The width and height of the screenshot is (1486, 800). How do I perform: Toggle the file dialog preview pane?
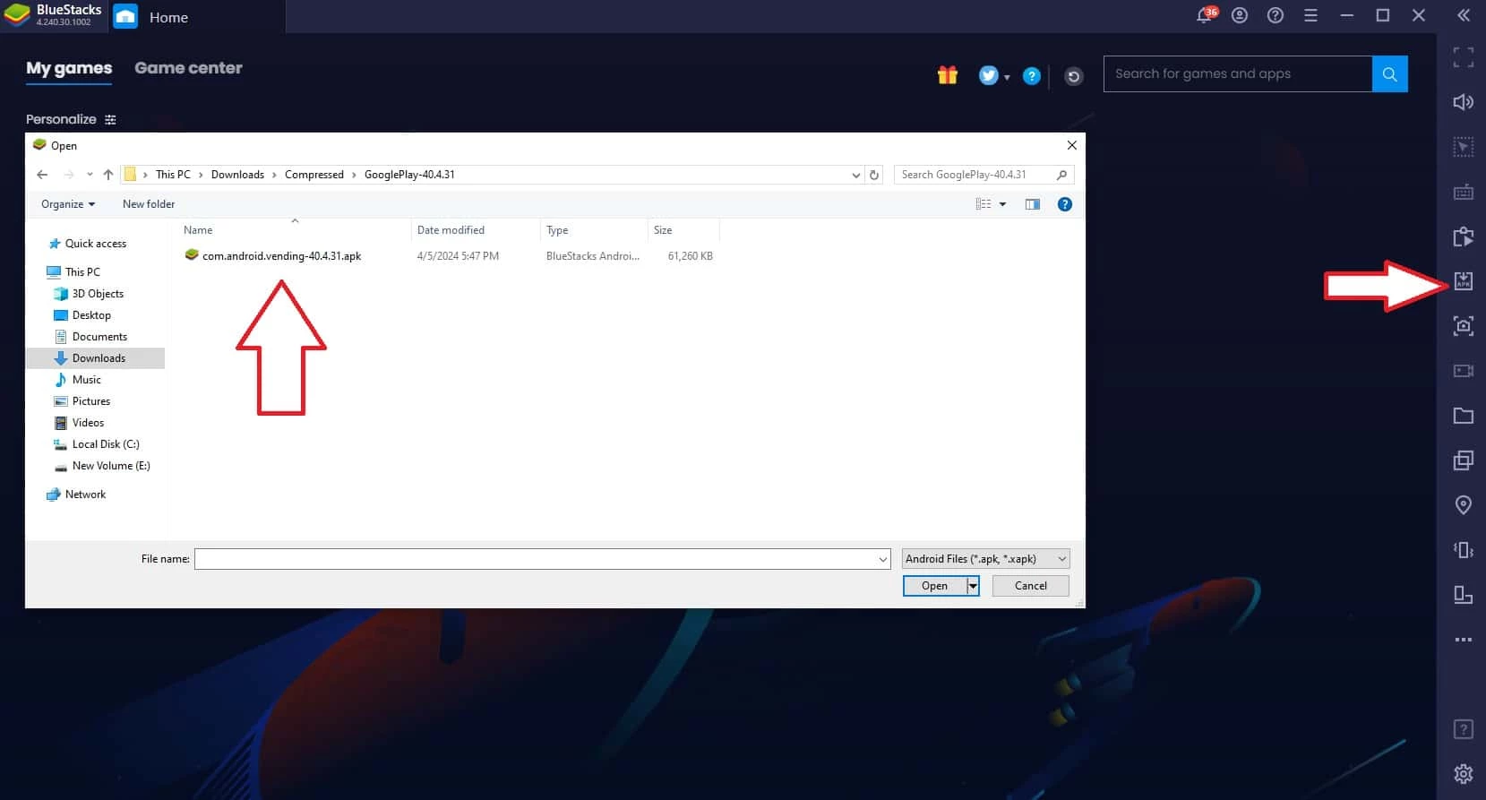click(1033, 204)
